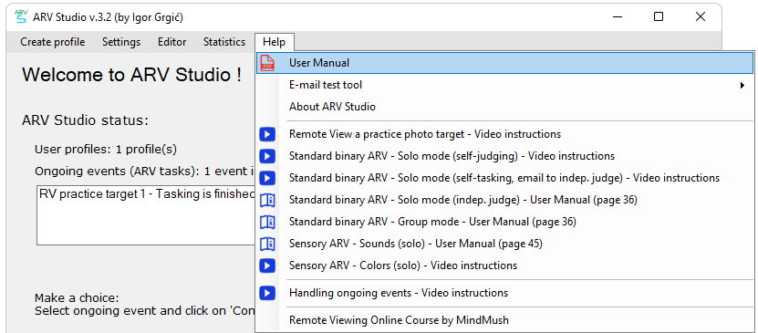Click the ARV Studio logo in title bar

(x=20, y=16)
